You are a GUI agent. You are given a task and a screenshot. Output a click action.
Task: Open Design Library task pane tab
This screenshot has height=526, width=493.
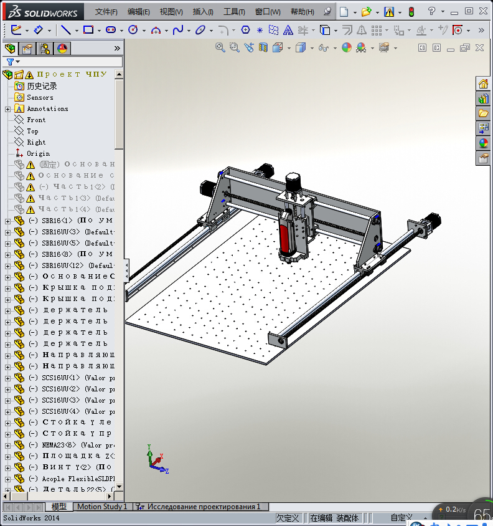(483, 98)
